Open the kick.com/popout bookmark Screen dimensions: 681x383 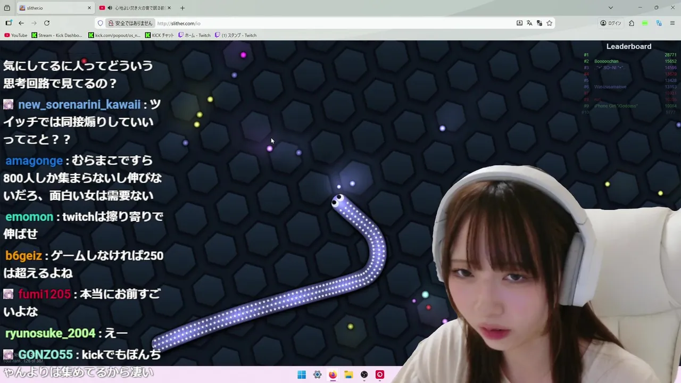coord(114,35)
